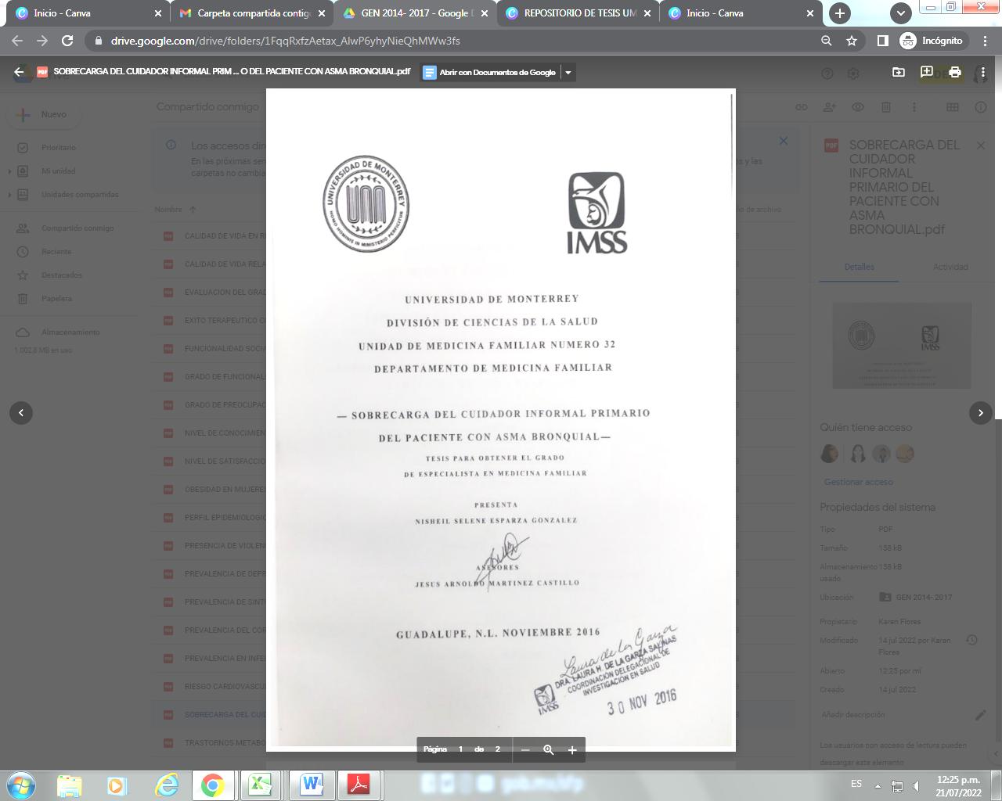1002x801 pixels.
Task: Go forward with the browser forward arrow
Action: (42, 41)
